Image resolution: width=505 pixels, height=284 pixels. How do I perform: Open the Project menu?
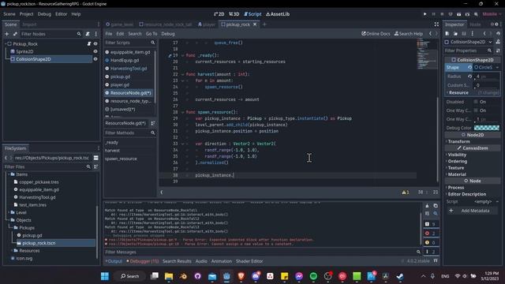(26, 14)
